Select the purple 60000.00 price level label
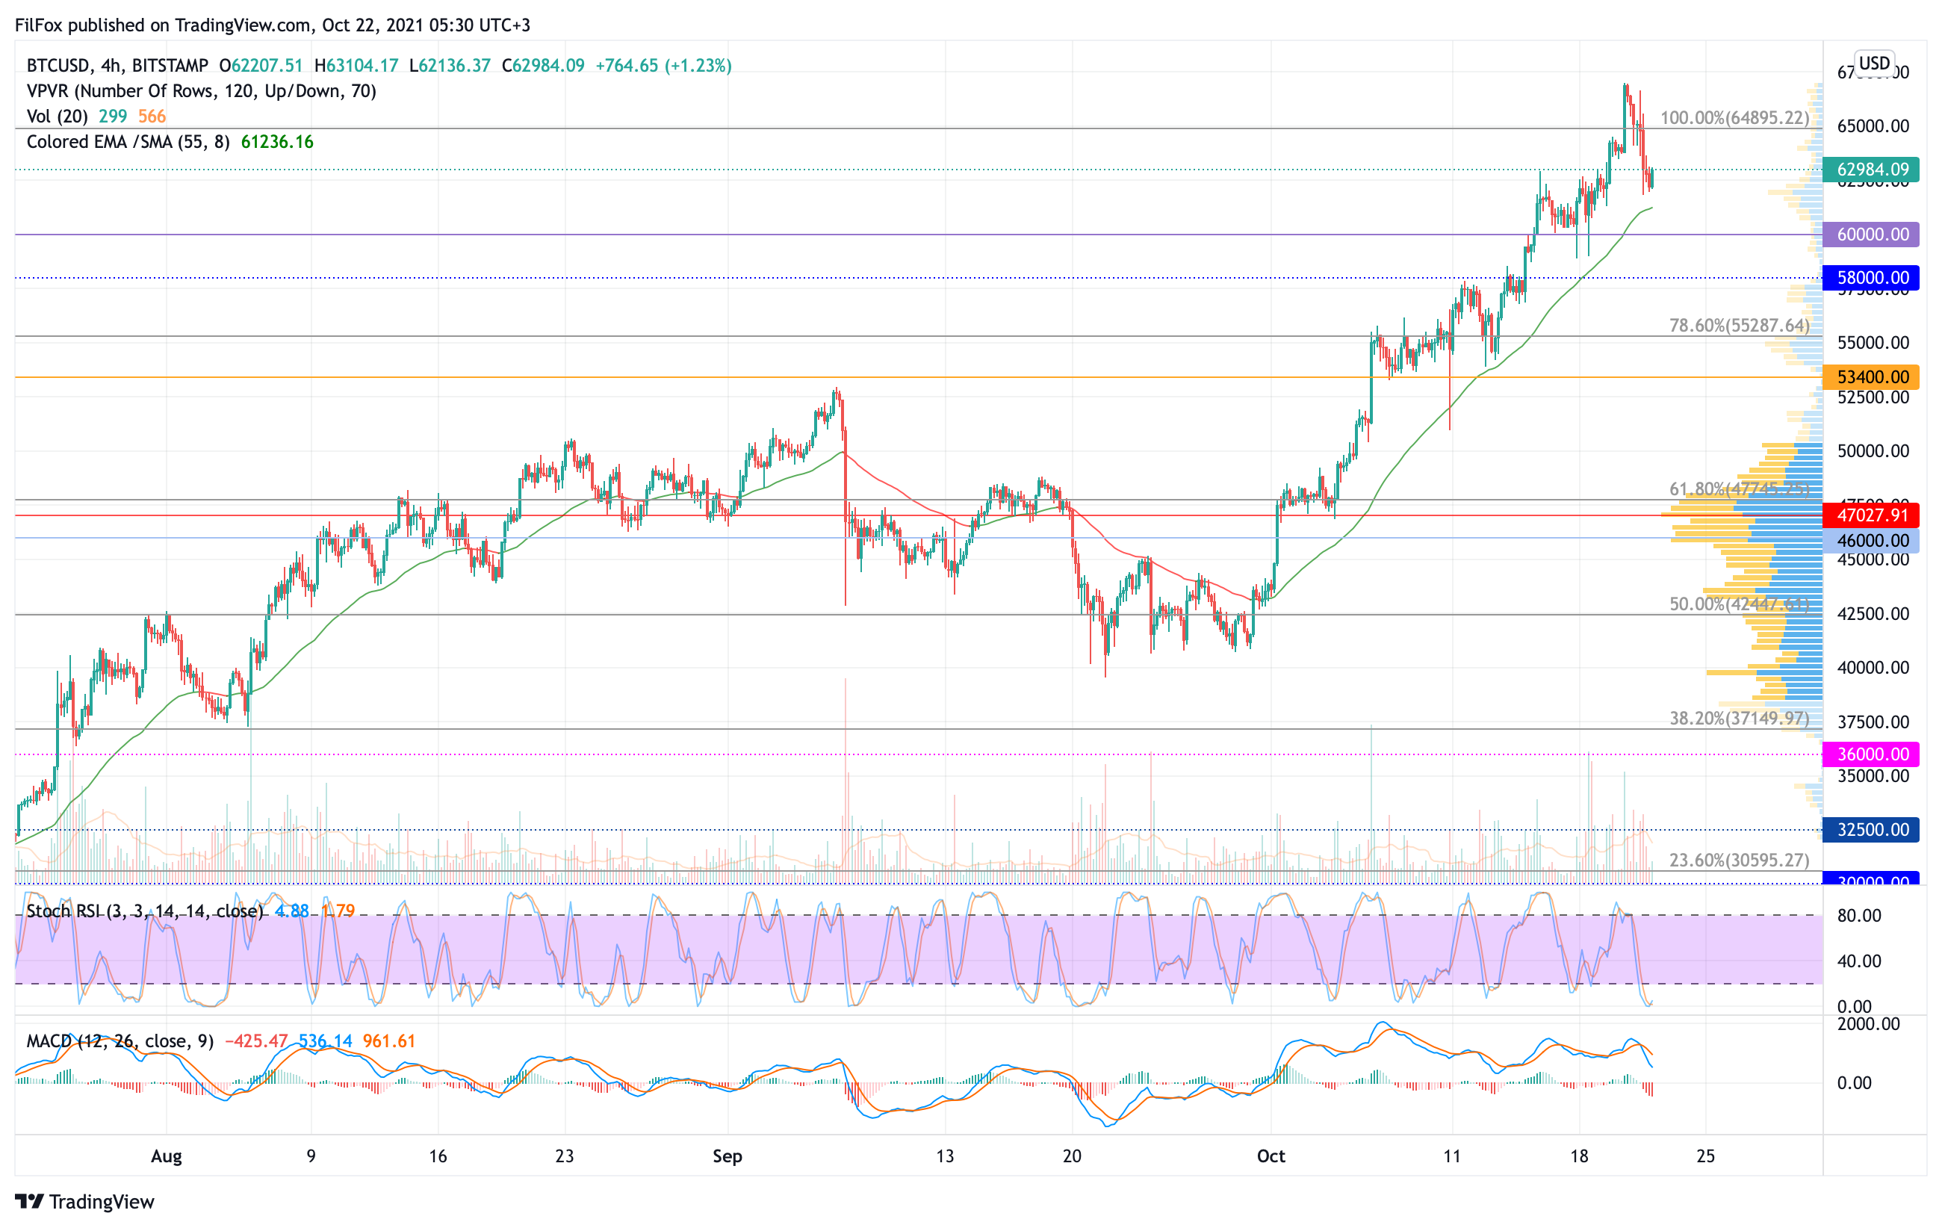1942x1228 pixels. tap(1870, 235)
